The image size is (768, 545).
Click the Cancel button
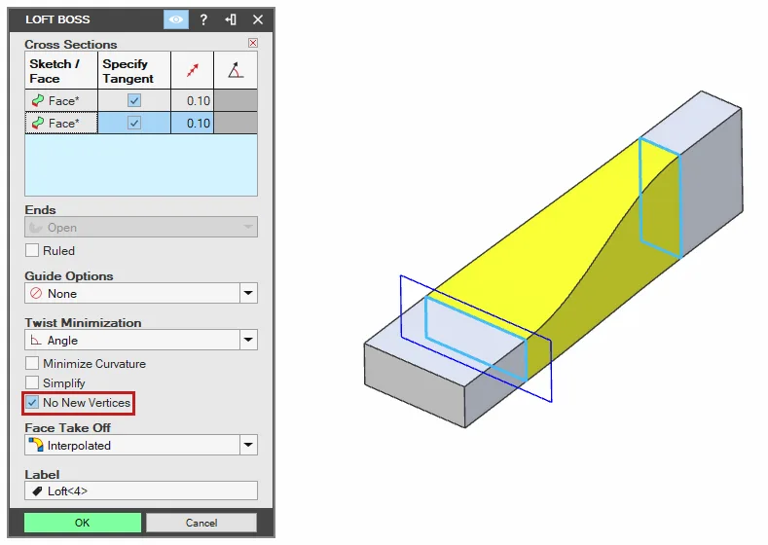201,523
